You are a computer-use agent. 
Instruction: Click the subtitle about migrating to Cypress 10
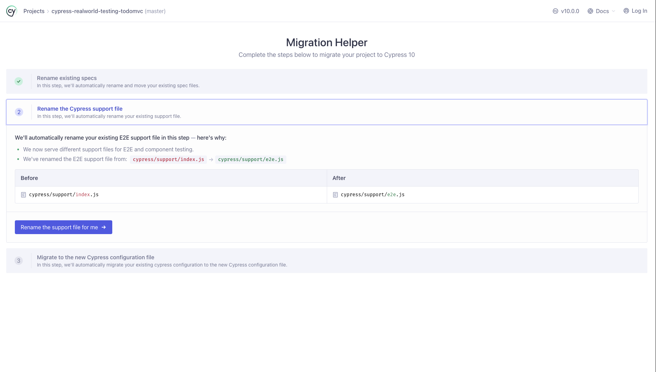tap(327, 55)
